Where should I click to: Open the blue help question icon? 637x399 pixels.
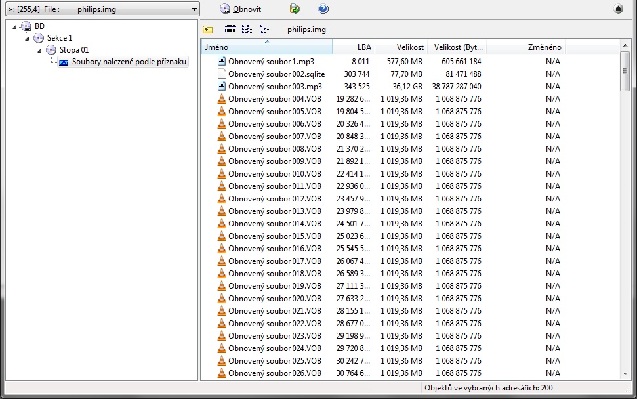[323, 9]
